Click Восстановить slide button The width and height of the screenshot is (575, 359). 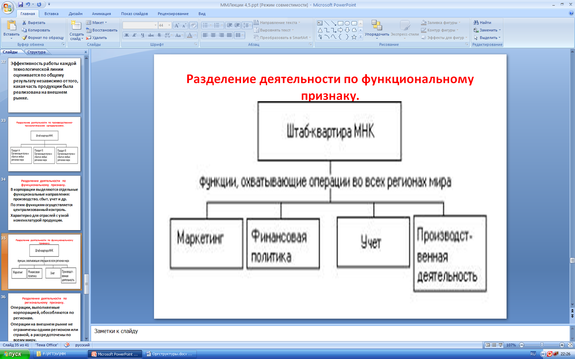pyautogui.click(x=102, y=30)
